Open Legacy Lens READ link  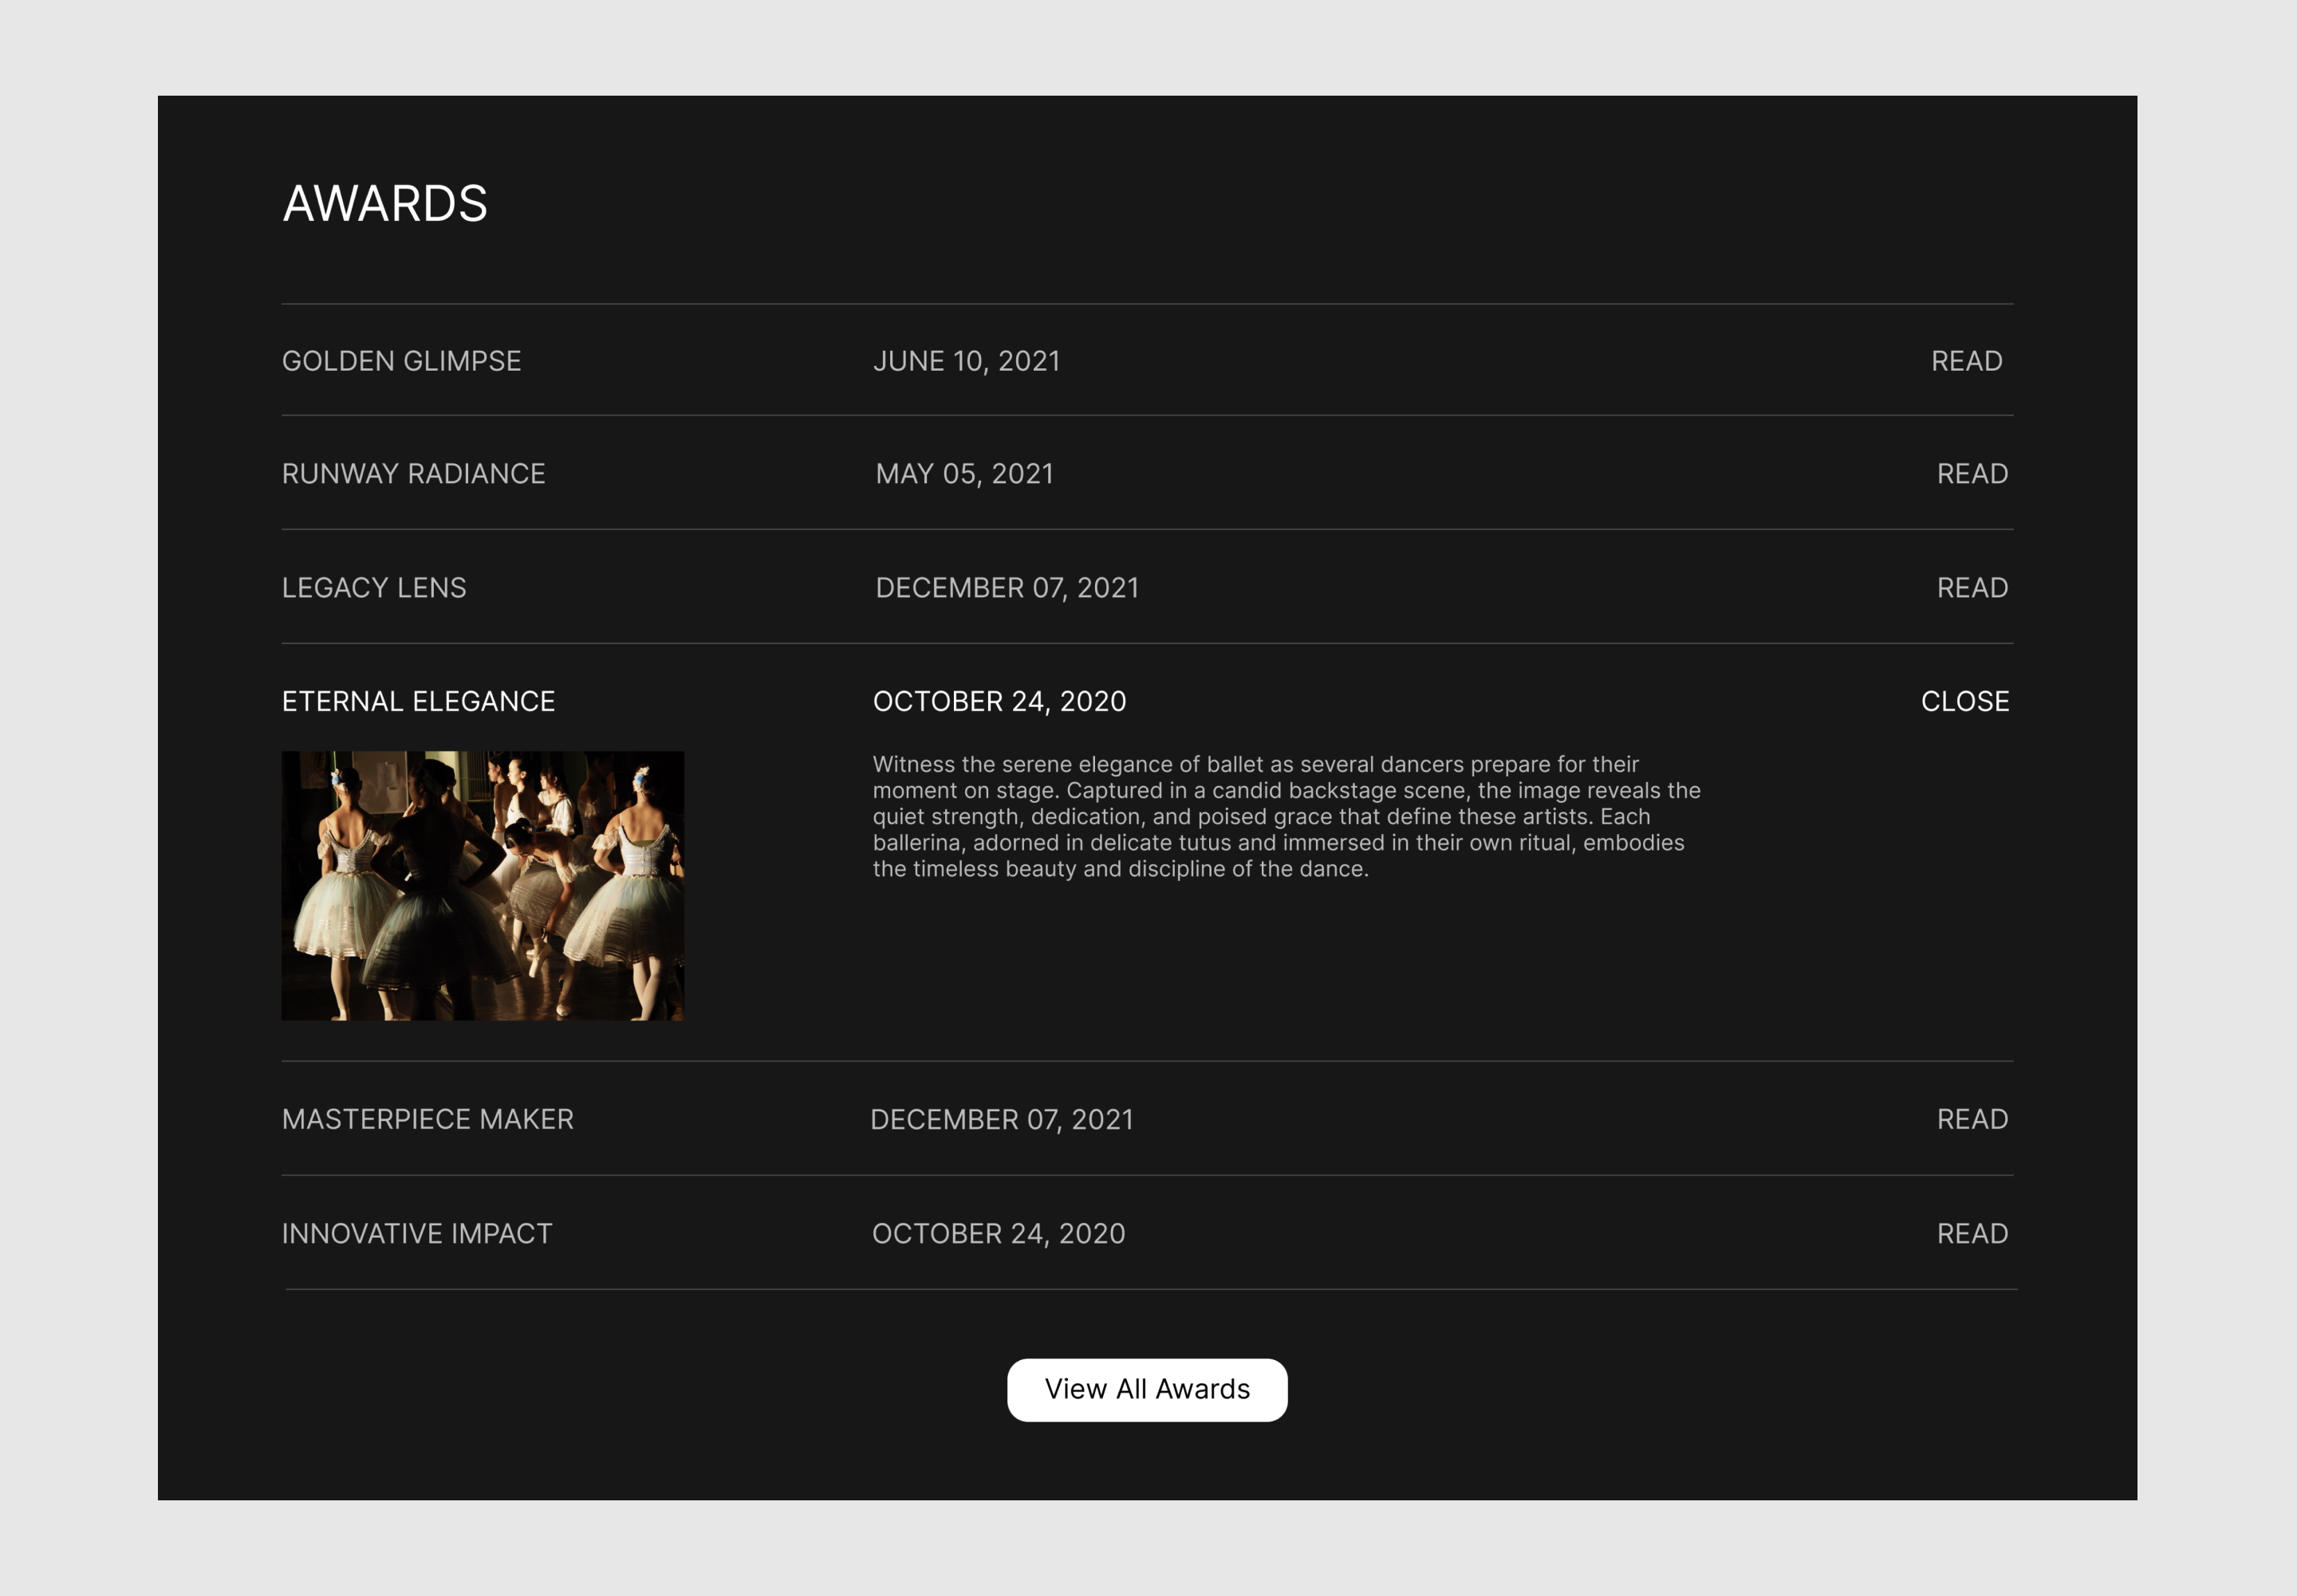coord(1972,588)
